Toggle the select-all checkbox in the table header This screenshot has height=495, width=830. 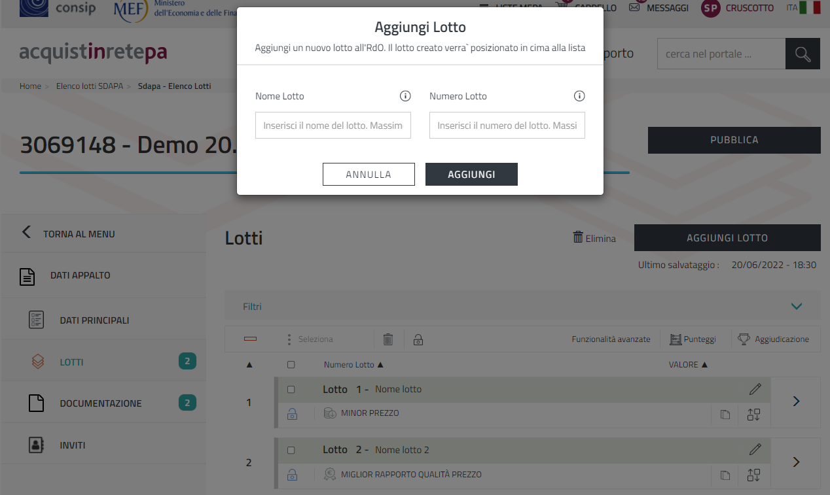point(291,365)
